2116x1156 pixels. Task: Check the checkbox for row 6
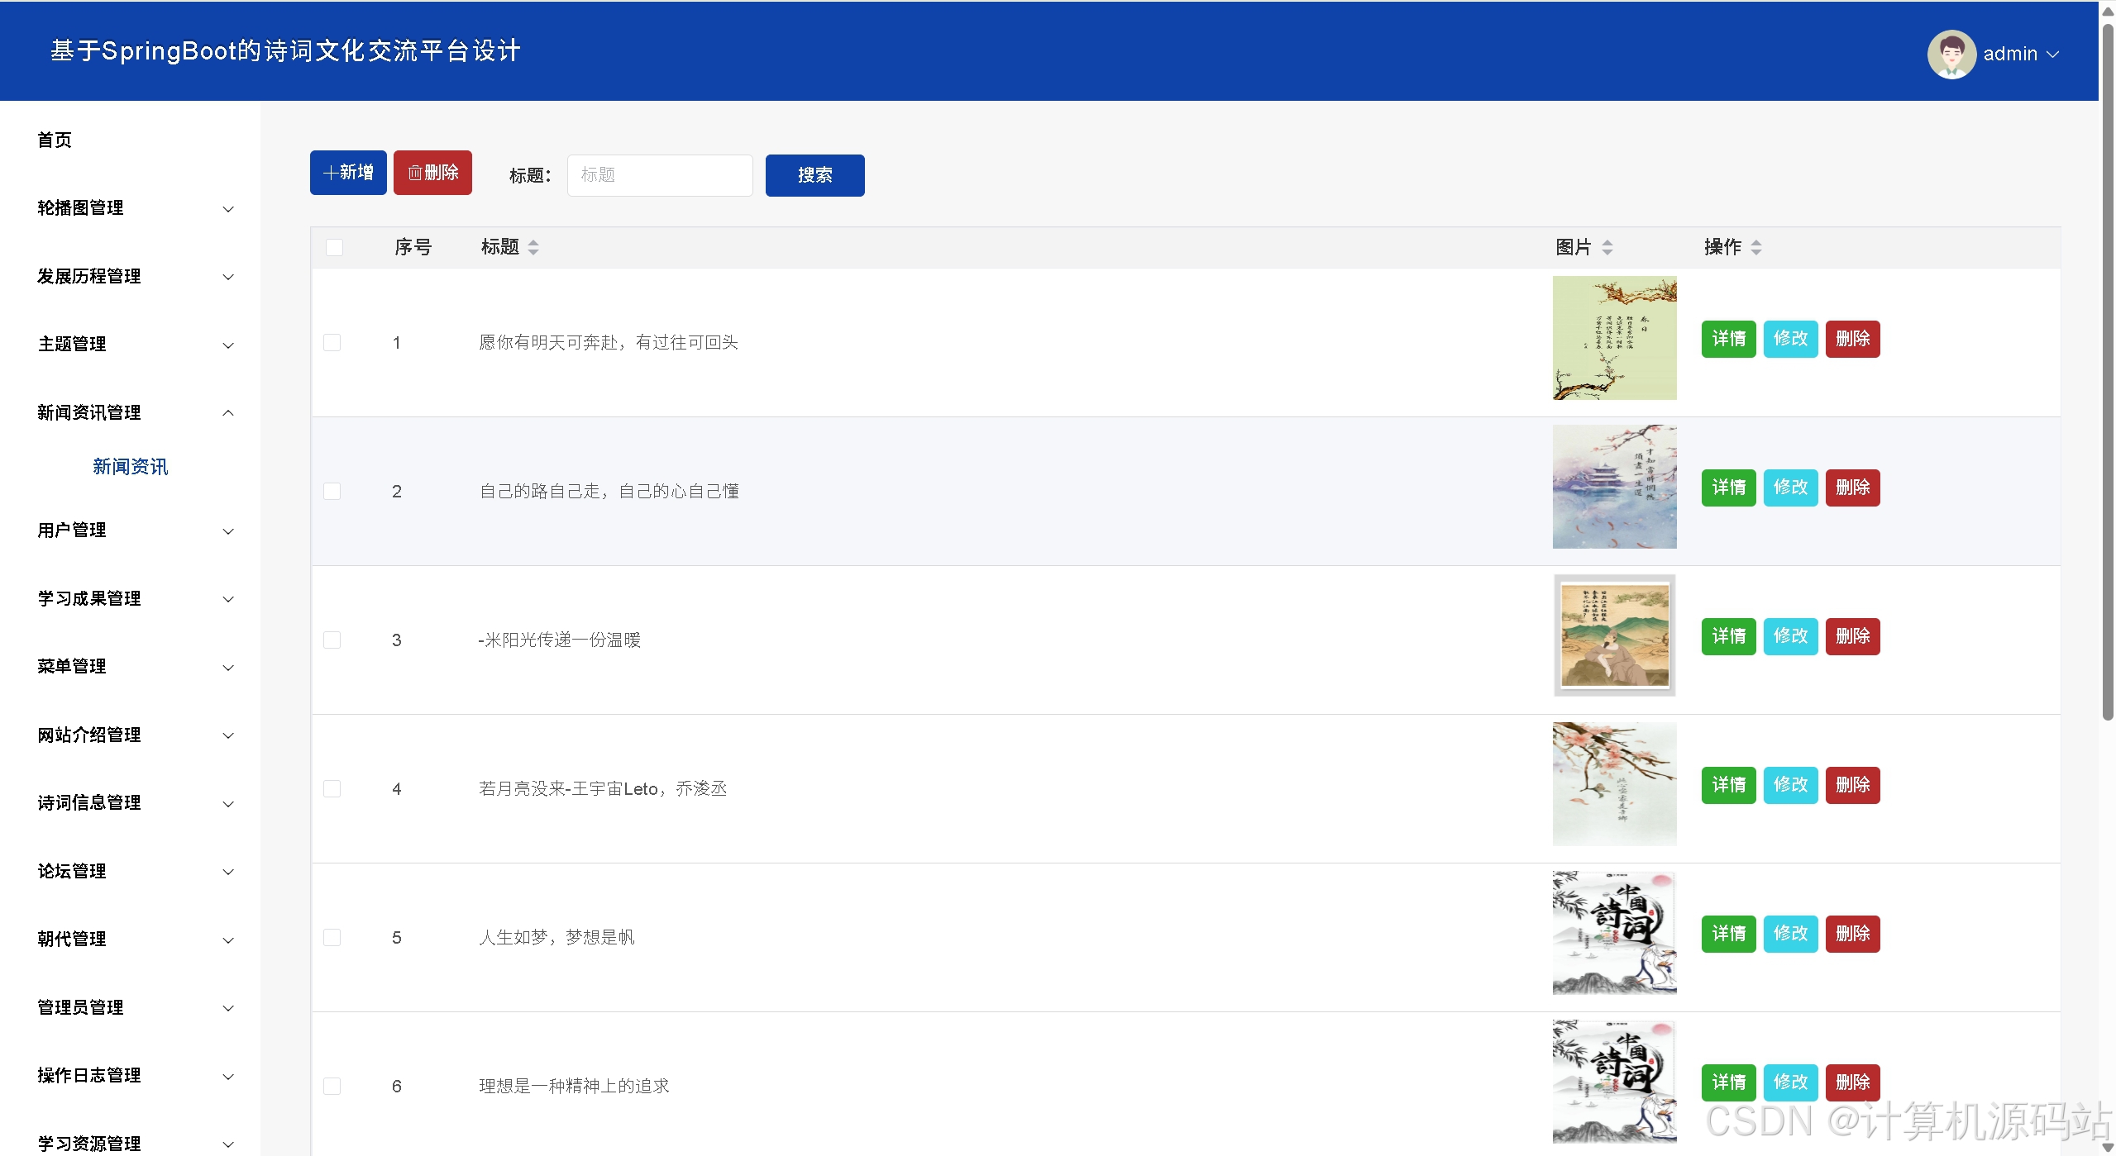pos(332,1086)
